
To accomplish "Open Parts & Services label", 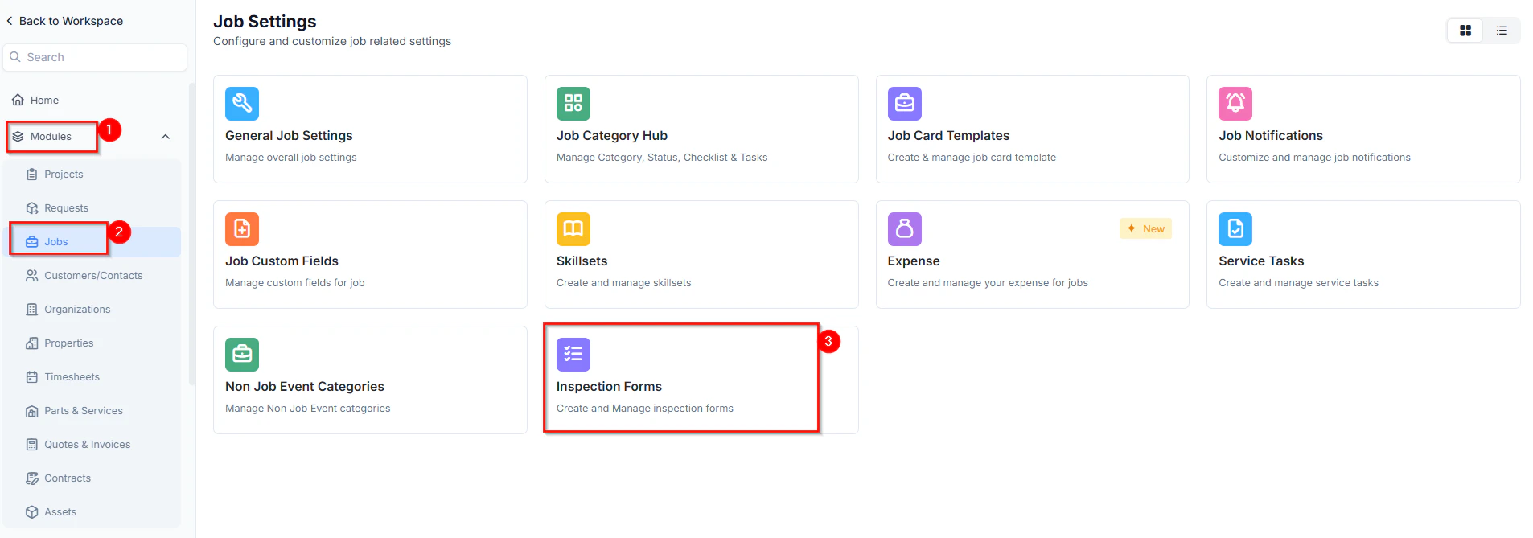I will pos(84,411).
